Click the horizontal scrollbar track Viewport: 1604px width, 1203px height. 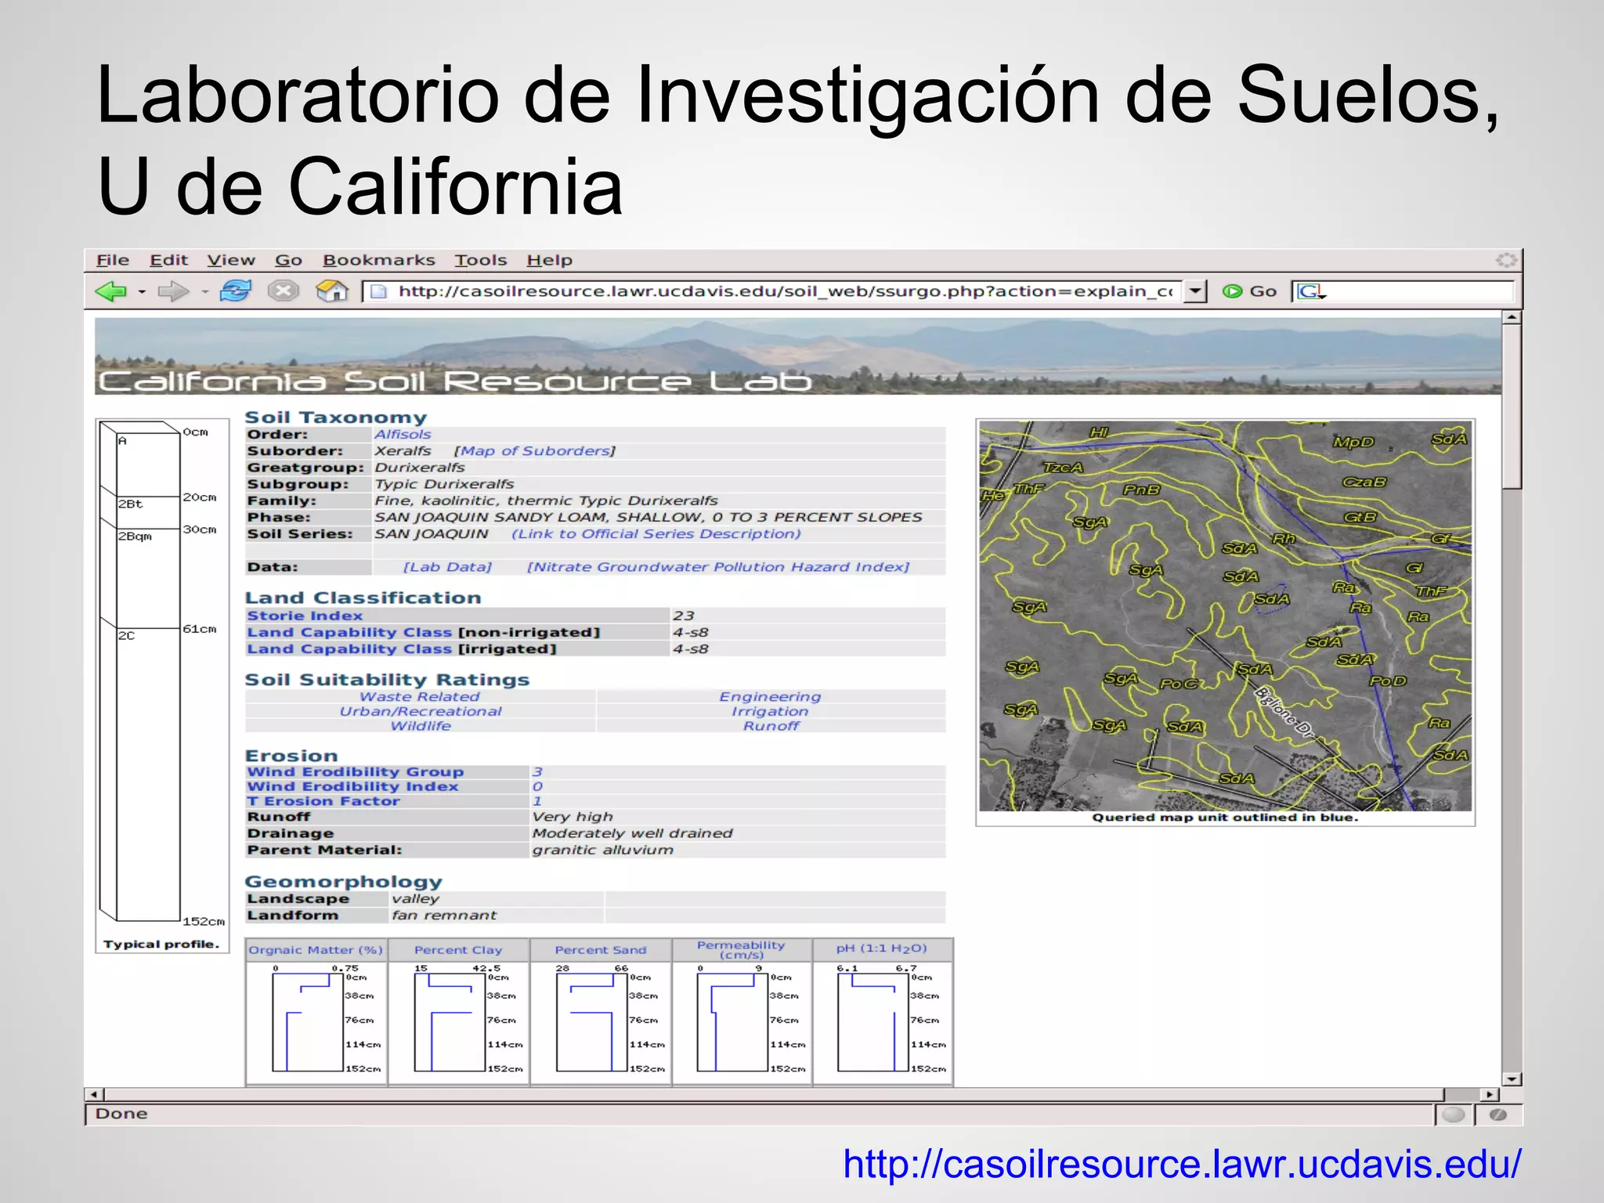pyautogui.click(x=1462, y=1094)
